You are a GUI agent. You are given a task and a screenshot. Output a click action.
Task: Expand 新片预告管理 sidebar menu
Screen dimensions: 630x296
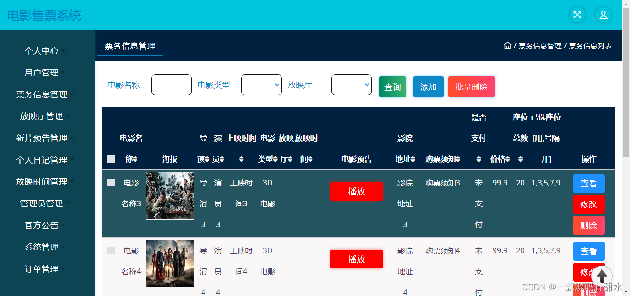pos(45,138)
